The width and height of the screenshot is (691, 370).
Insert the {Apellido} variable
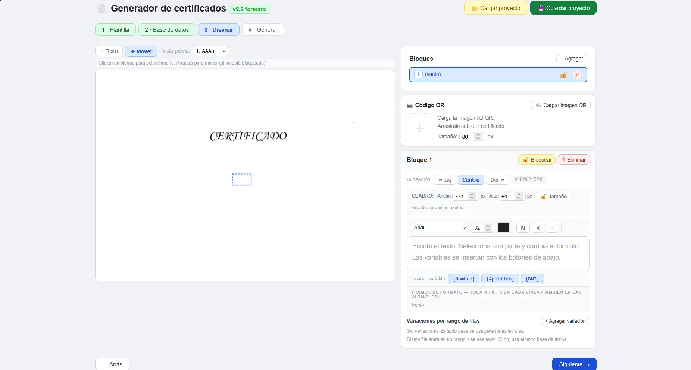click(x=500, y=279)
